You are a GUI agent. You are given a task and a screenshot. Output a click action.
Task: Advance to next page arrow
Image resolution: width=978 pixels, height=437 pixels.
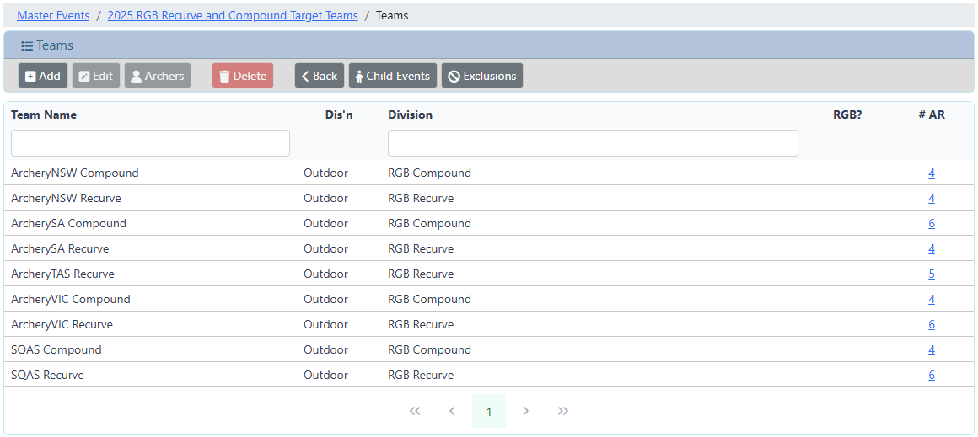tap(526, 411)
